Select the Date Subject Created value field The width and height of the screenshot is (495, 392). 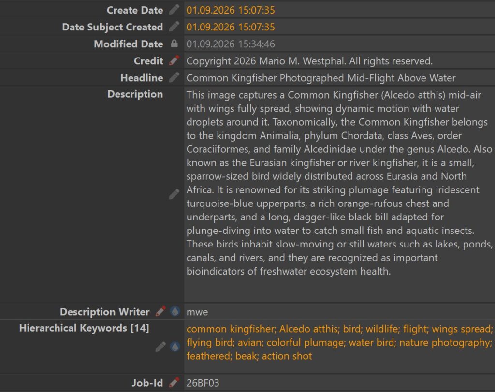339,27
